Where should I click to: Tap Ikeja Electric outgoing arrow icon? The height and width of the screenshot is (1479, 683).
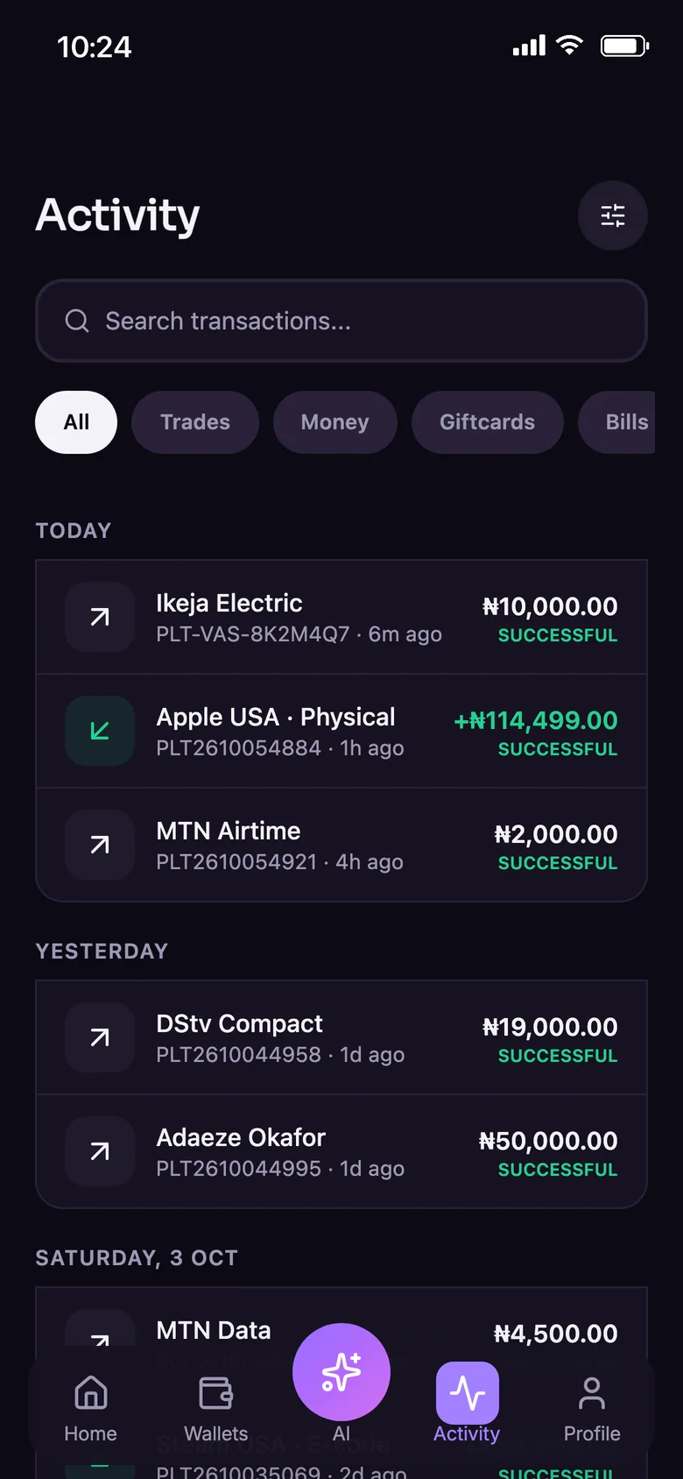(x=100, y=617)
